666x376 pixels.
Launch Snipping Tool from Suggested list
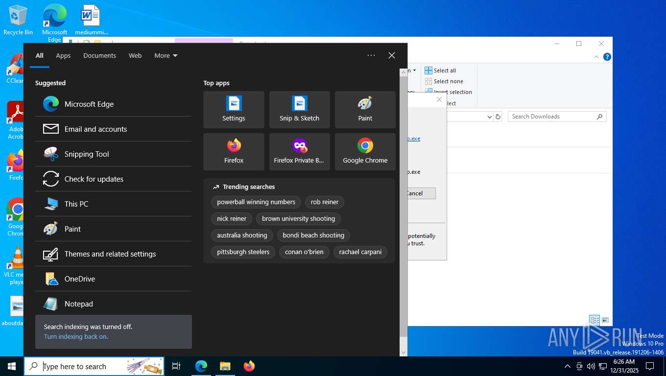(x=113, y=154)
